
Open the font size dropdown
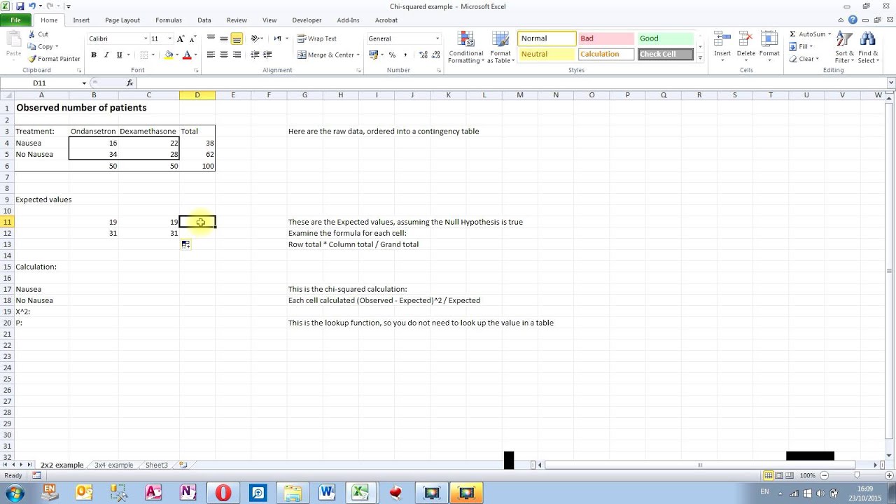coord(169,38)
